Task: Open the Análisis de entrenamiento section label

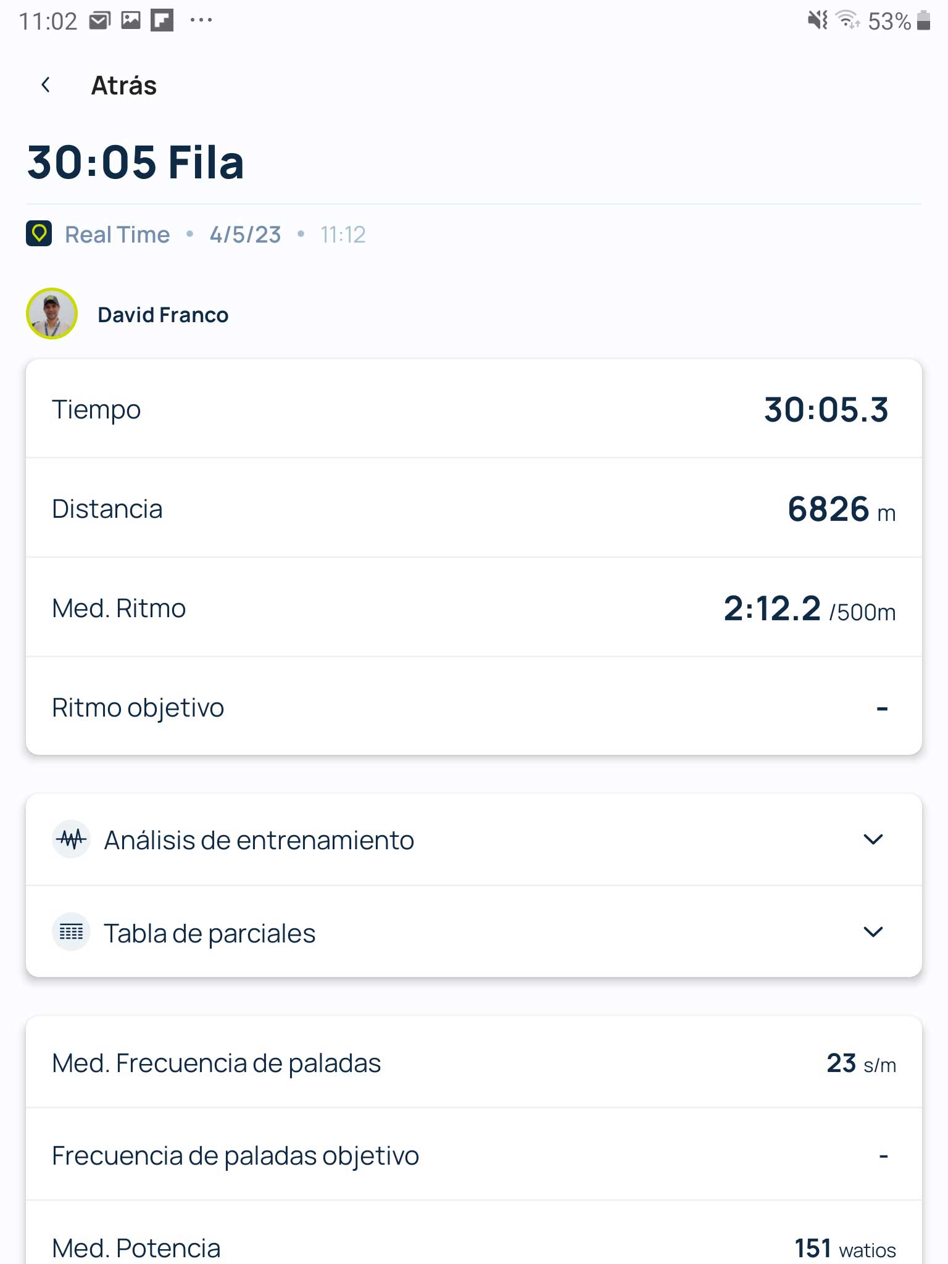Action: 259,840
